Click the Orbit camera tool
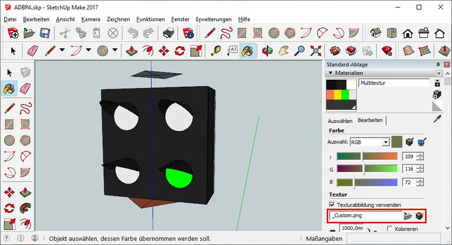 [x=267, y=51]
